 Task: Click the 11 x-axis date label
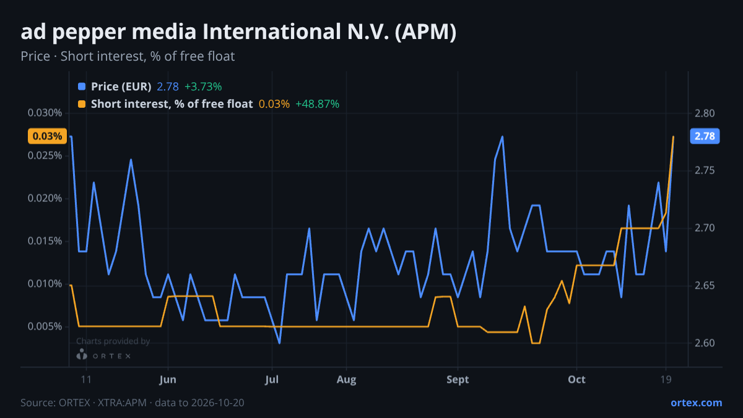[x=86, y=380]
